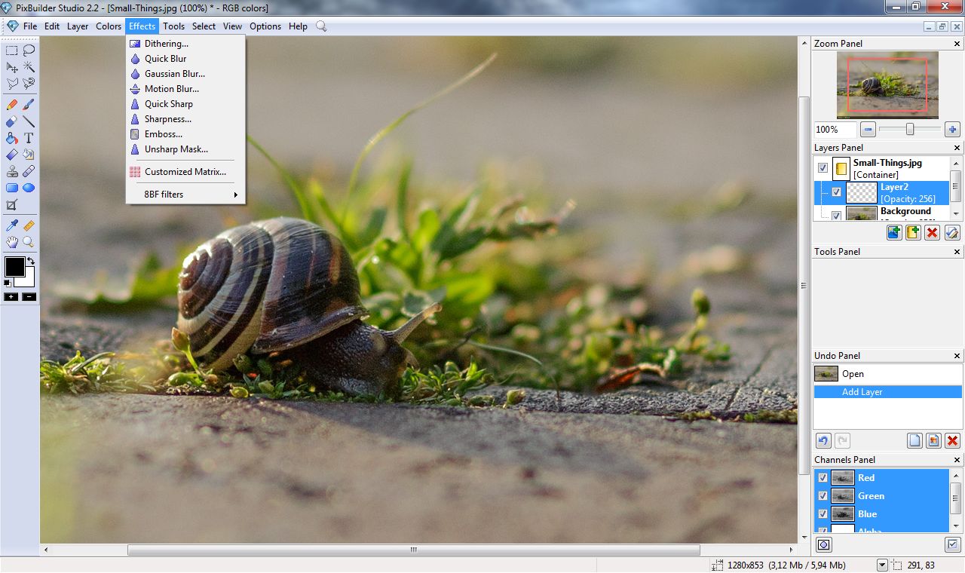Select the Pencil tool
This screenshot has height=573, width=965.
12,105
